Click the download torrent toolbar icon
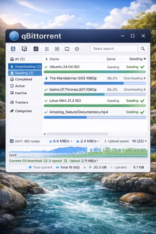The image size is (156, 234). pos(13,49)
